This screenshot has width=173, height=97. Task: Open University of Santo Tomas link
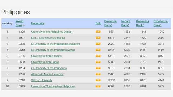(46, 56)
